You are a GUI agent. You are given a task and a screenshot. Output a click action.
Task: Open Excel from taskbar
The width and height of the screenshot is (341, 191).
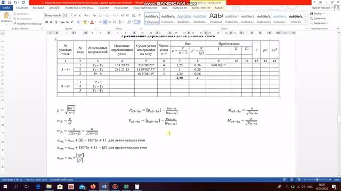click(126, 187)
